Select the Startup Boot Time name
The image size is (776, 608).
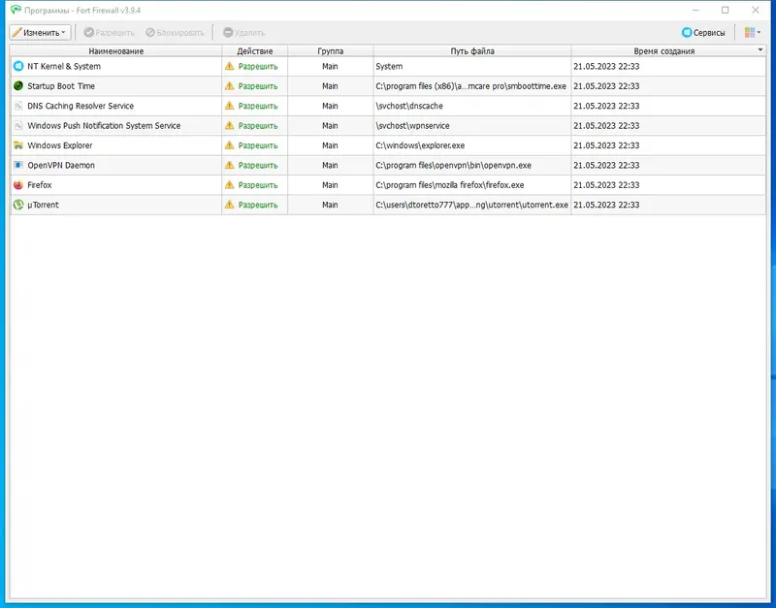(x=61, y=86)
